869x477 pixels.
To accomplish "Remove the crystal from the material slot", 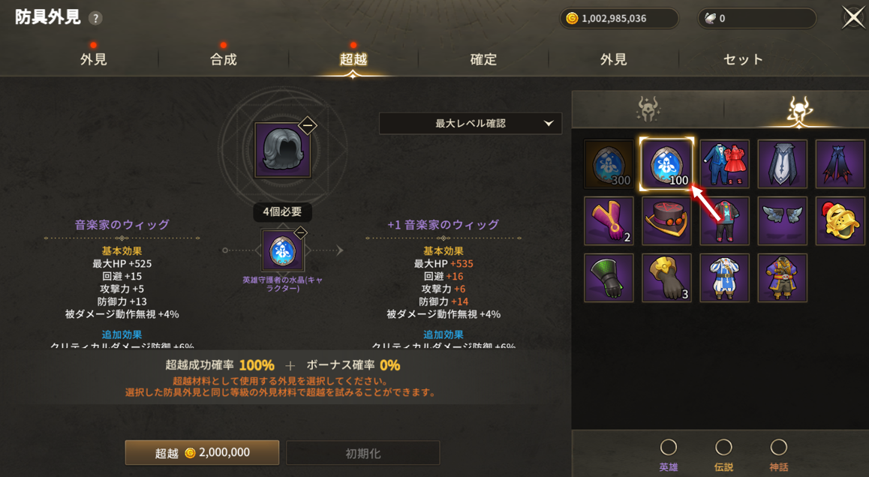I will pyautogui.click(x=300, y=233).
